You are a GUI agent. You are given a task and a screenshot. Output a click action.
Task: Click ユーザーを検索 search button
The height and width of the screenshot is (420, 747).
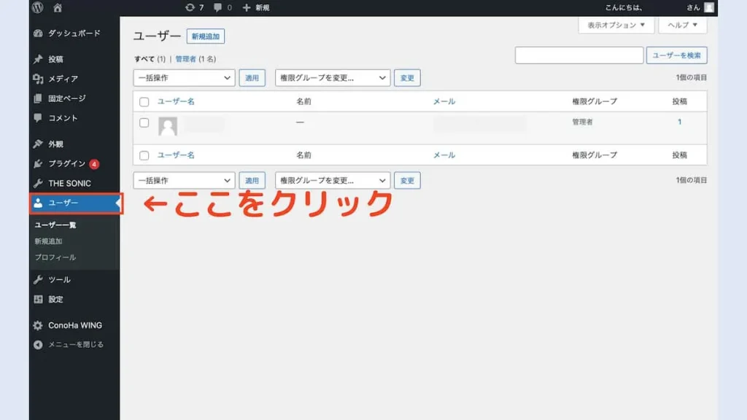pyautogui.click(x=676, y=55)
